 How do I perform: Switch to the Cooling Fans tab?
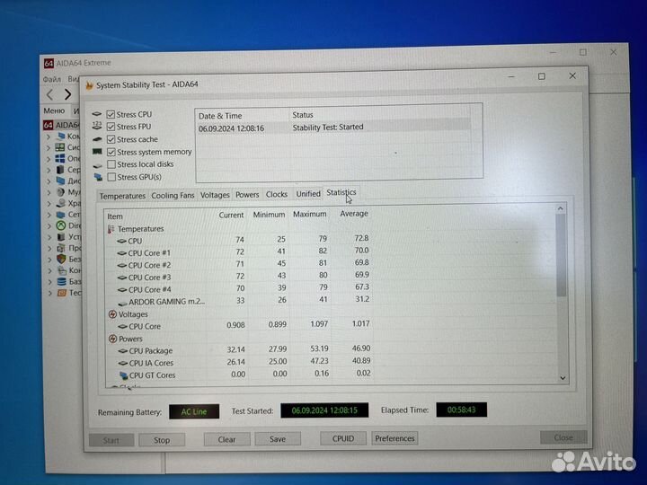pyautogui.click(x=173, y=196)
